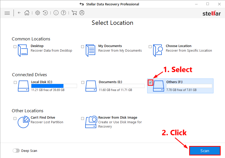225x158 pixels.
Task: Open the hamburger menu
Action: (x=7, y=13)
